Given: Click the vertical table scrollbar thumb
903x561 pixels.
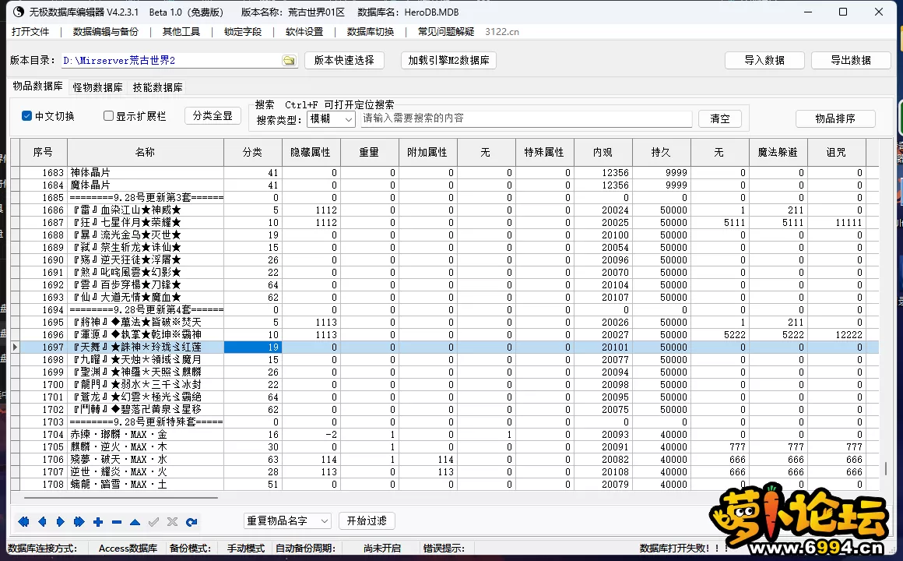Looking at the screenshot, I should click(887, 467).
